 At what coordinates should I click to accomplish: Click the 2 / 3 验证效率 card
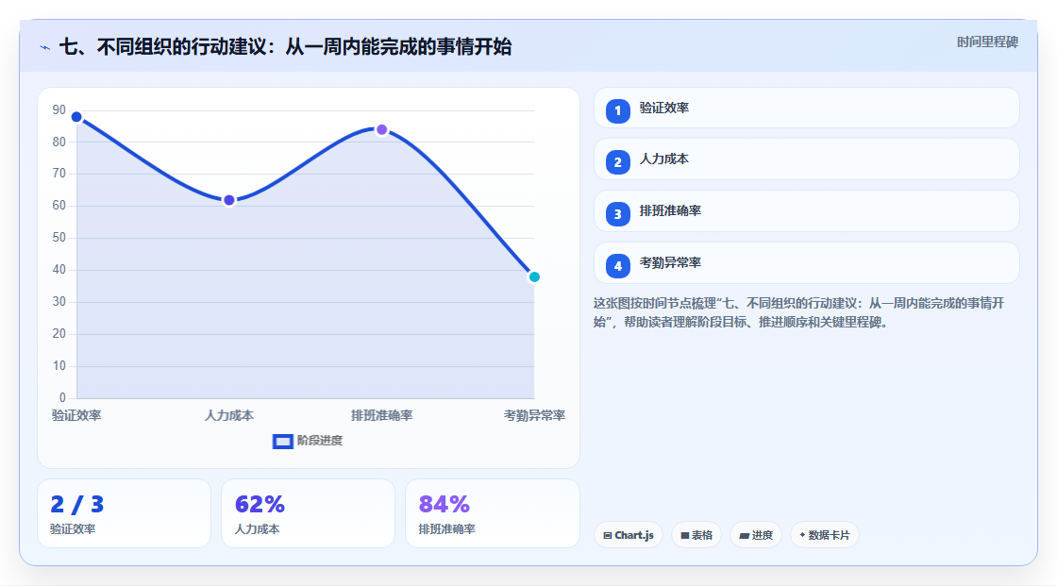pos(124,514)
